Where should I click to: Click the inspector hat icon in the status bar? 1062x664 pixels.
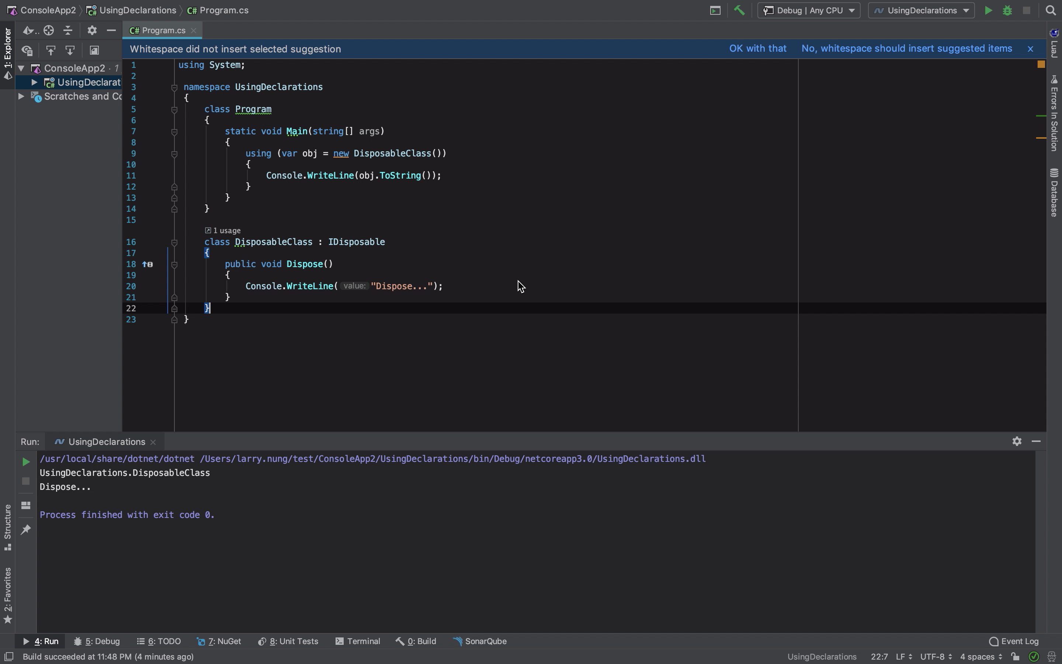coord(1051,657)
